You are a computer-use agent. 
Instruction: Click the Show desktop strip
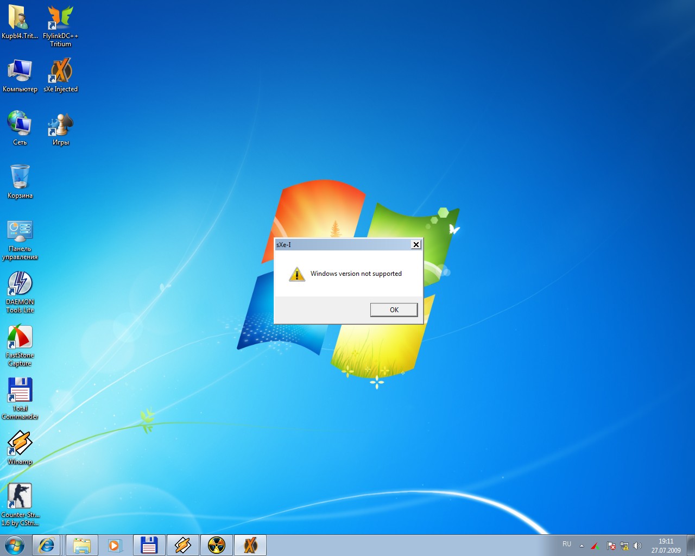coord(691,545)
